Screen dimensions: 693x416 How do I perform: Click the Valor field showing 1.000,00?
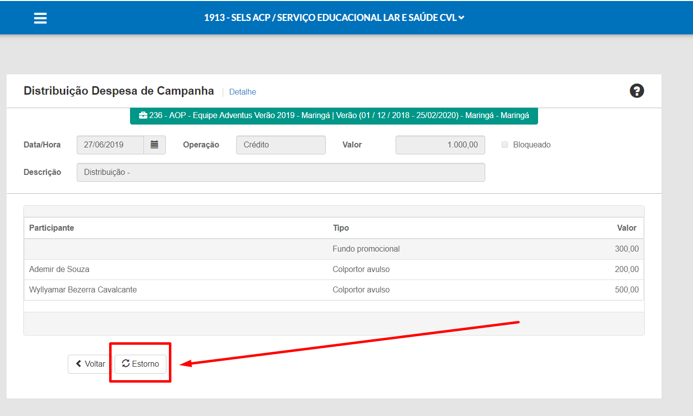(x=440, y=145)
